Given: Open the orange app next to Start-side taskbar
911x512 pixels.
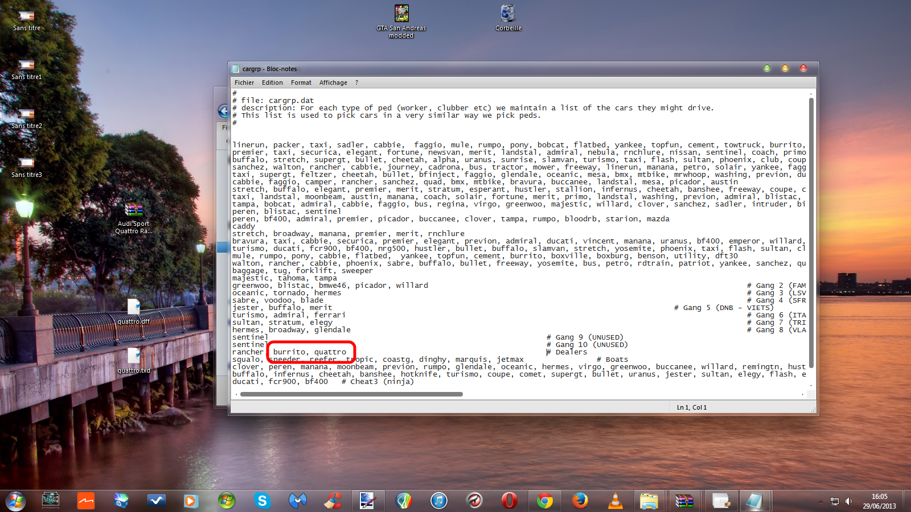Looking at the screenshot, I should pos(86,501).
